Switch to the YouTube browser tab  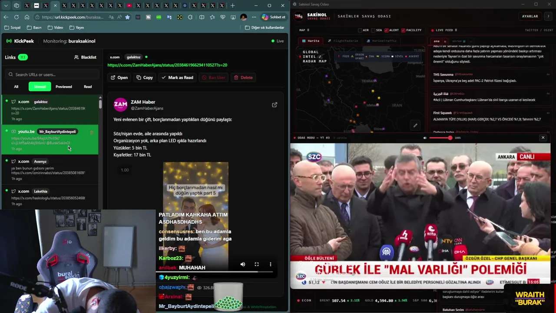pyautogui.click(x=129, y=6)
